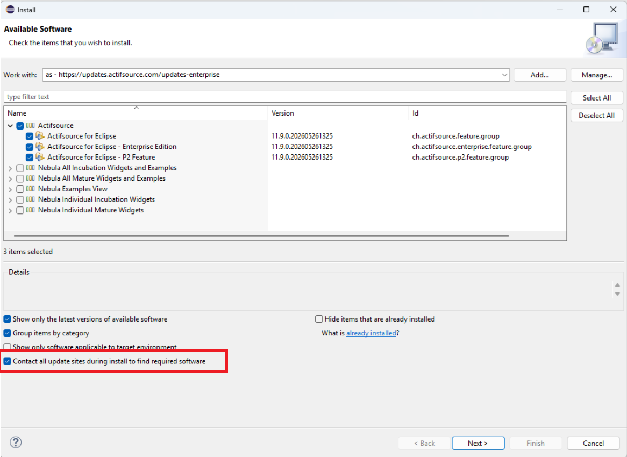Proceed with the Next > button

(478, 443)
